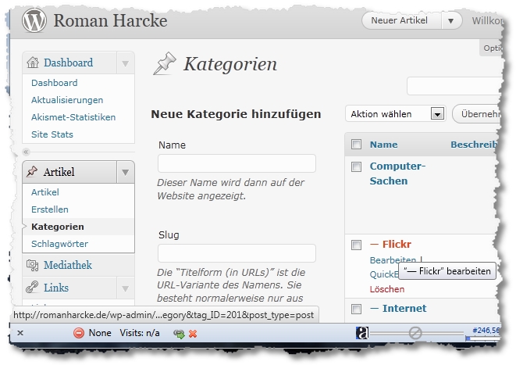Screen dimensions: 516x365
Task: Open Aktualisierungen in sidebar
Action: (x=67, y=100)
